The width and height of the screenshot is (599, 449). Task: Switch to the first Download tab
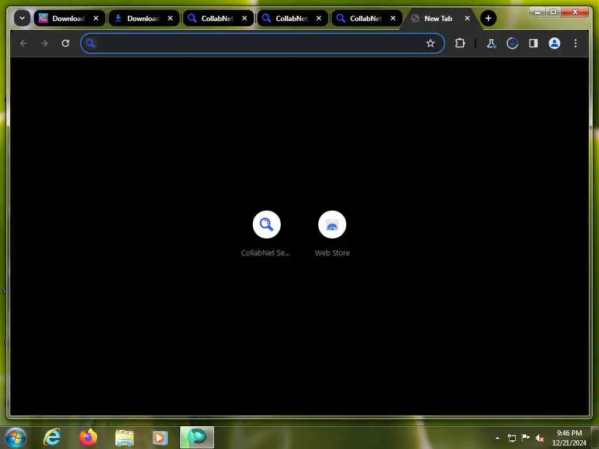point(69,18)
